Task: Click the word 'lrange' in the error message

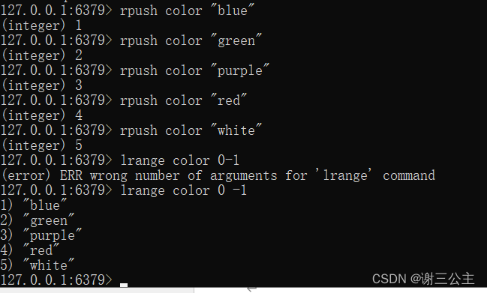Action: click(345, 176)
